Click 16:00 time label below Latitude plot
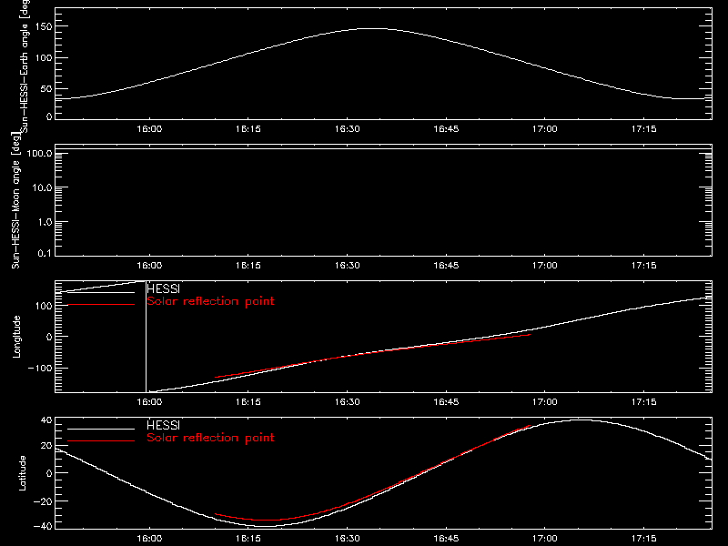 (149, 539)
